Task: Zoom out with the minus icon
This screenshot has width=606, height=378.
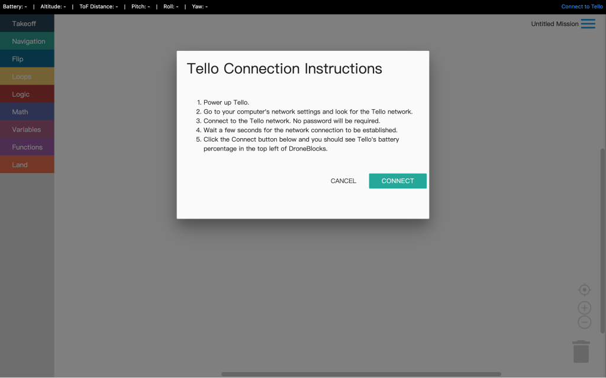Action: click(x=584, y=322)
